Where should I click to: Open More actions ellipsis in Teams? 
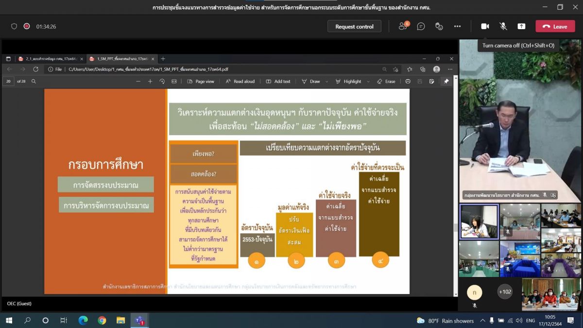tap(457, 26)
